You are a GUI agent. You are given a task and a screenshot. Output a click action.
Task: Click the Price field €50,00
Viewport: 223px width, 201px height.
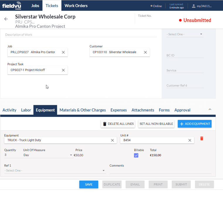(79, 155)
